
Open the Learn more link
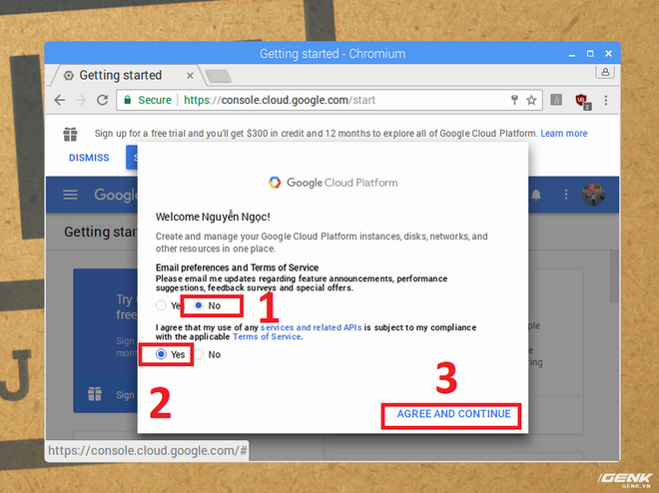pos(564,134)
